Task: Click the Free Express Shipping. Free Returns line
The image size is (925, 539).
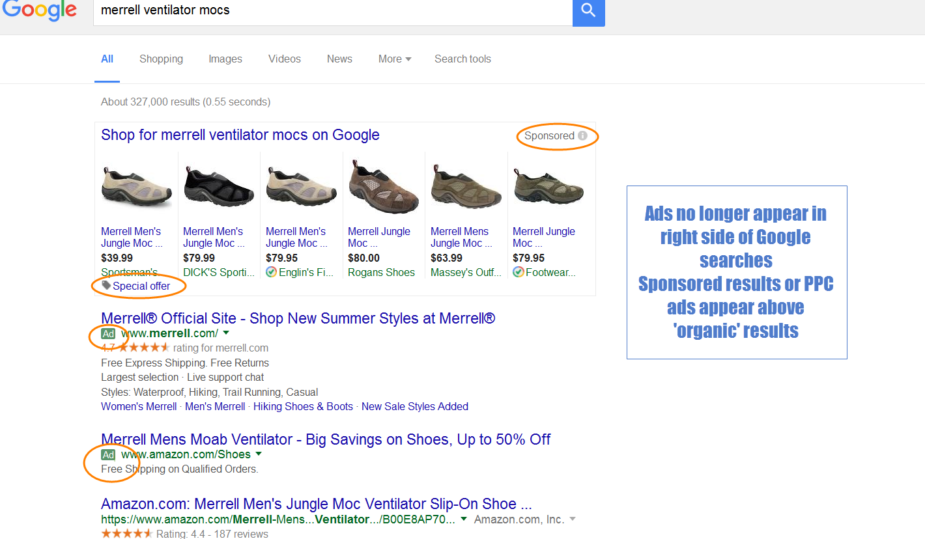Action: 185,363
